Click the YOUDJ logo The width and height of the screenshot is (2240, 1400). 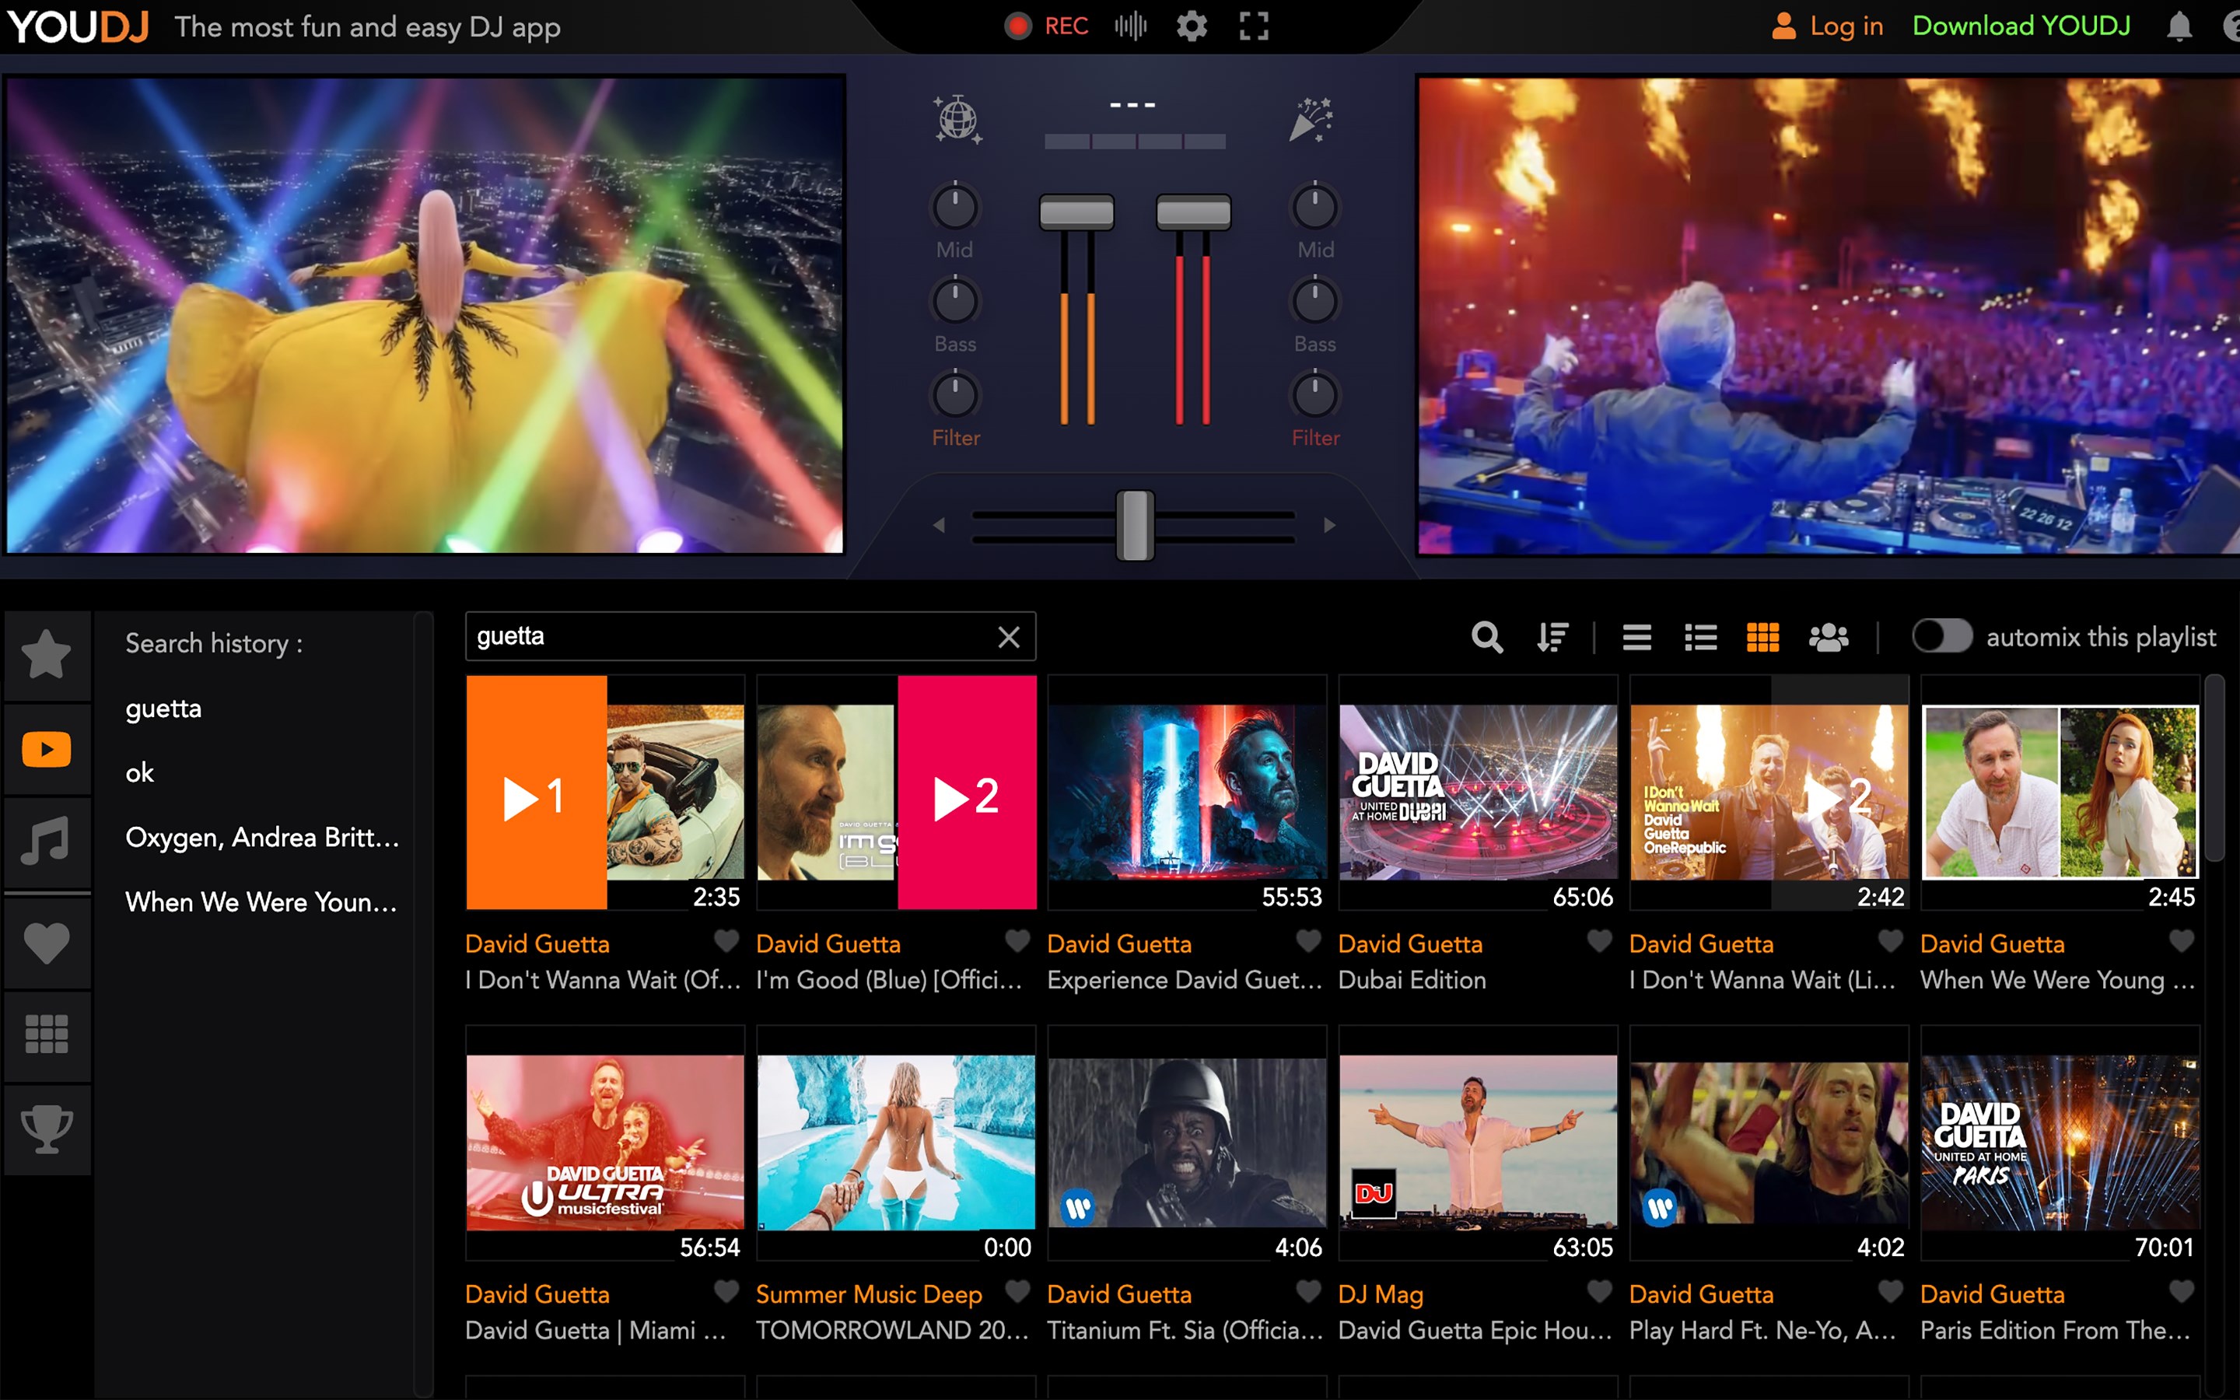click(78, 27)
